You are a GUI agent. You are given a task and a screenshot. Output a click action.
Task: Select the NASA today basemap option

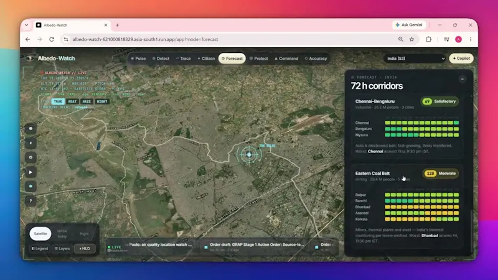pos(62,234)
